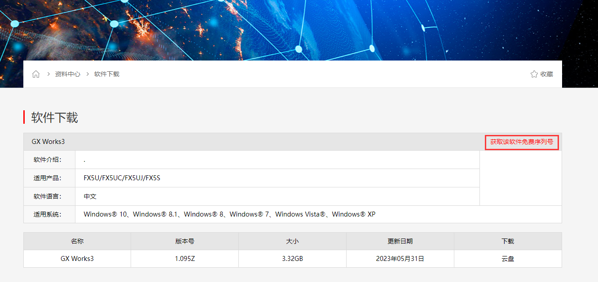Click the 版本号 column header
598x282 pixels.
point(185,241)
